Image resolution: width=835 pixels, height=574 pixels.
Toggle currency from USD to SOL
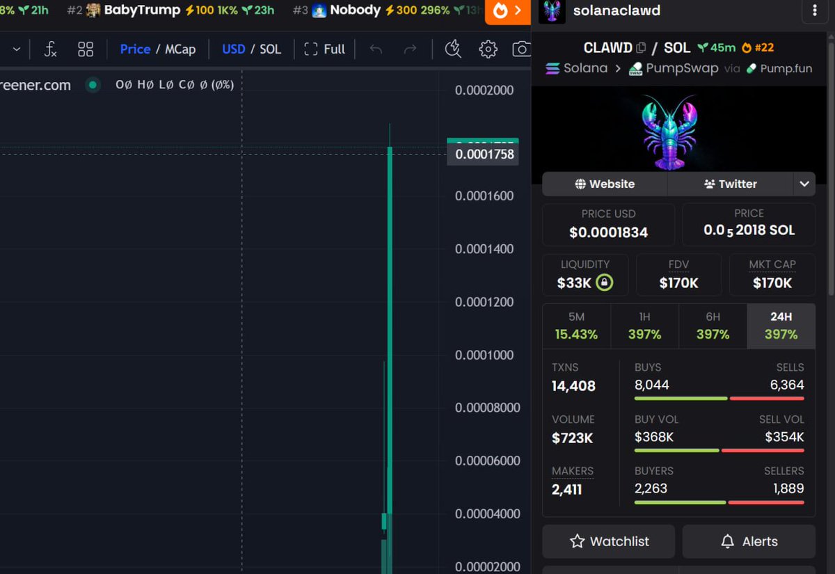268,49
